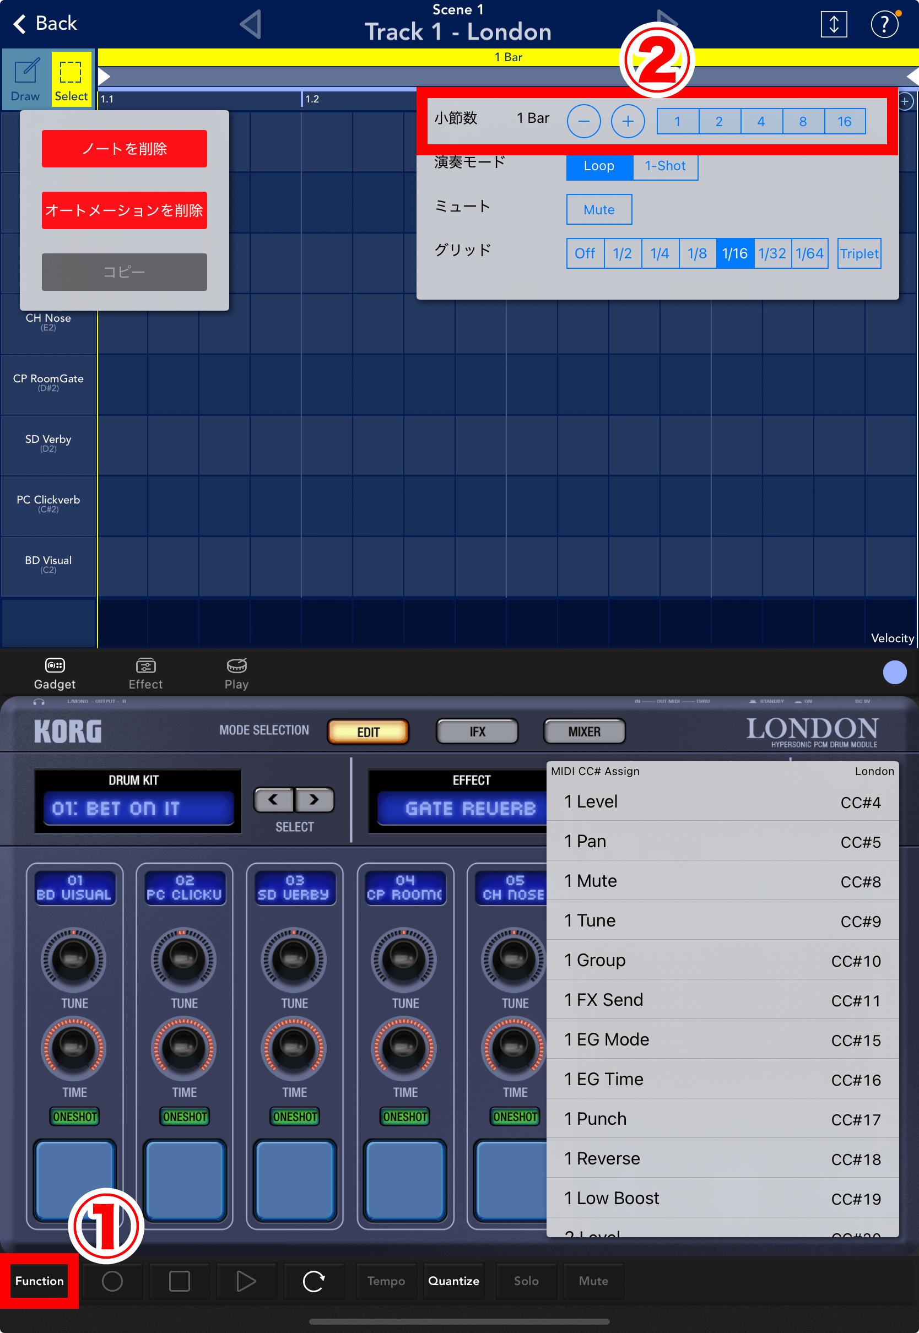Tap ノートを削除 to delete notes
This screenshot has height=1333, width=919.
coord(125,149)
